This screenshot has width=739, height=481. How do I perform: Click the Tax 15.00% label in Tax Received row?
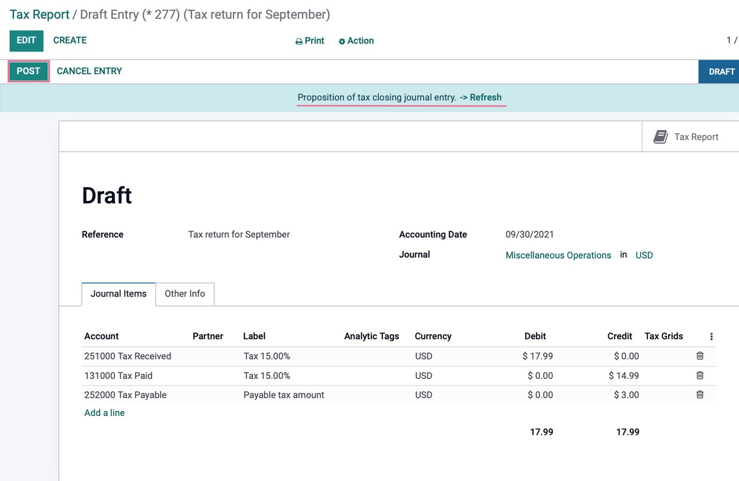point(267,356)
